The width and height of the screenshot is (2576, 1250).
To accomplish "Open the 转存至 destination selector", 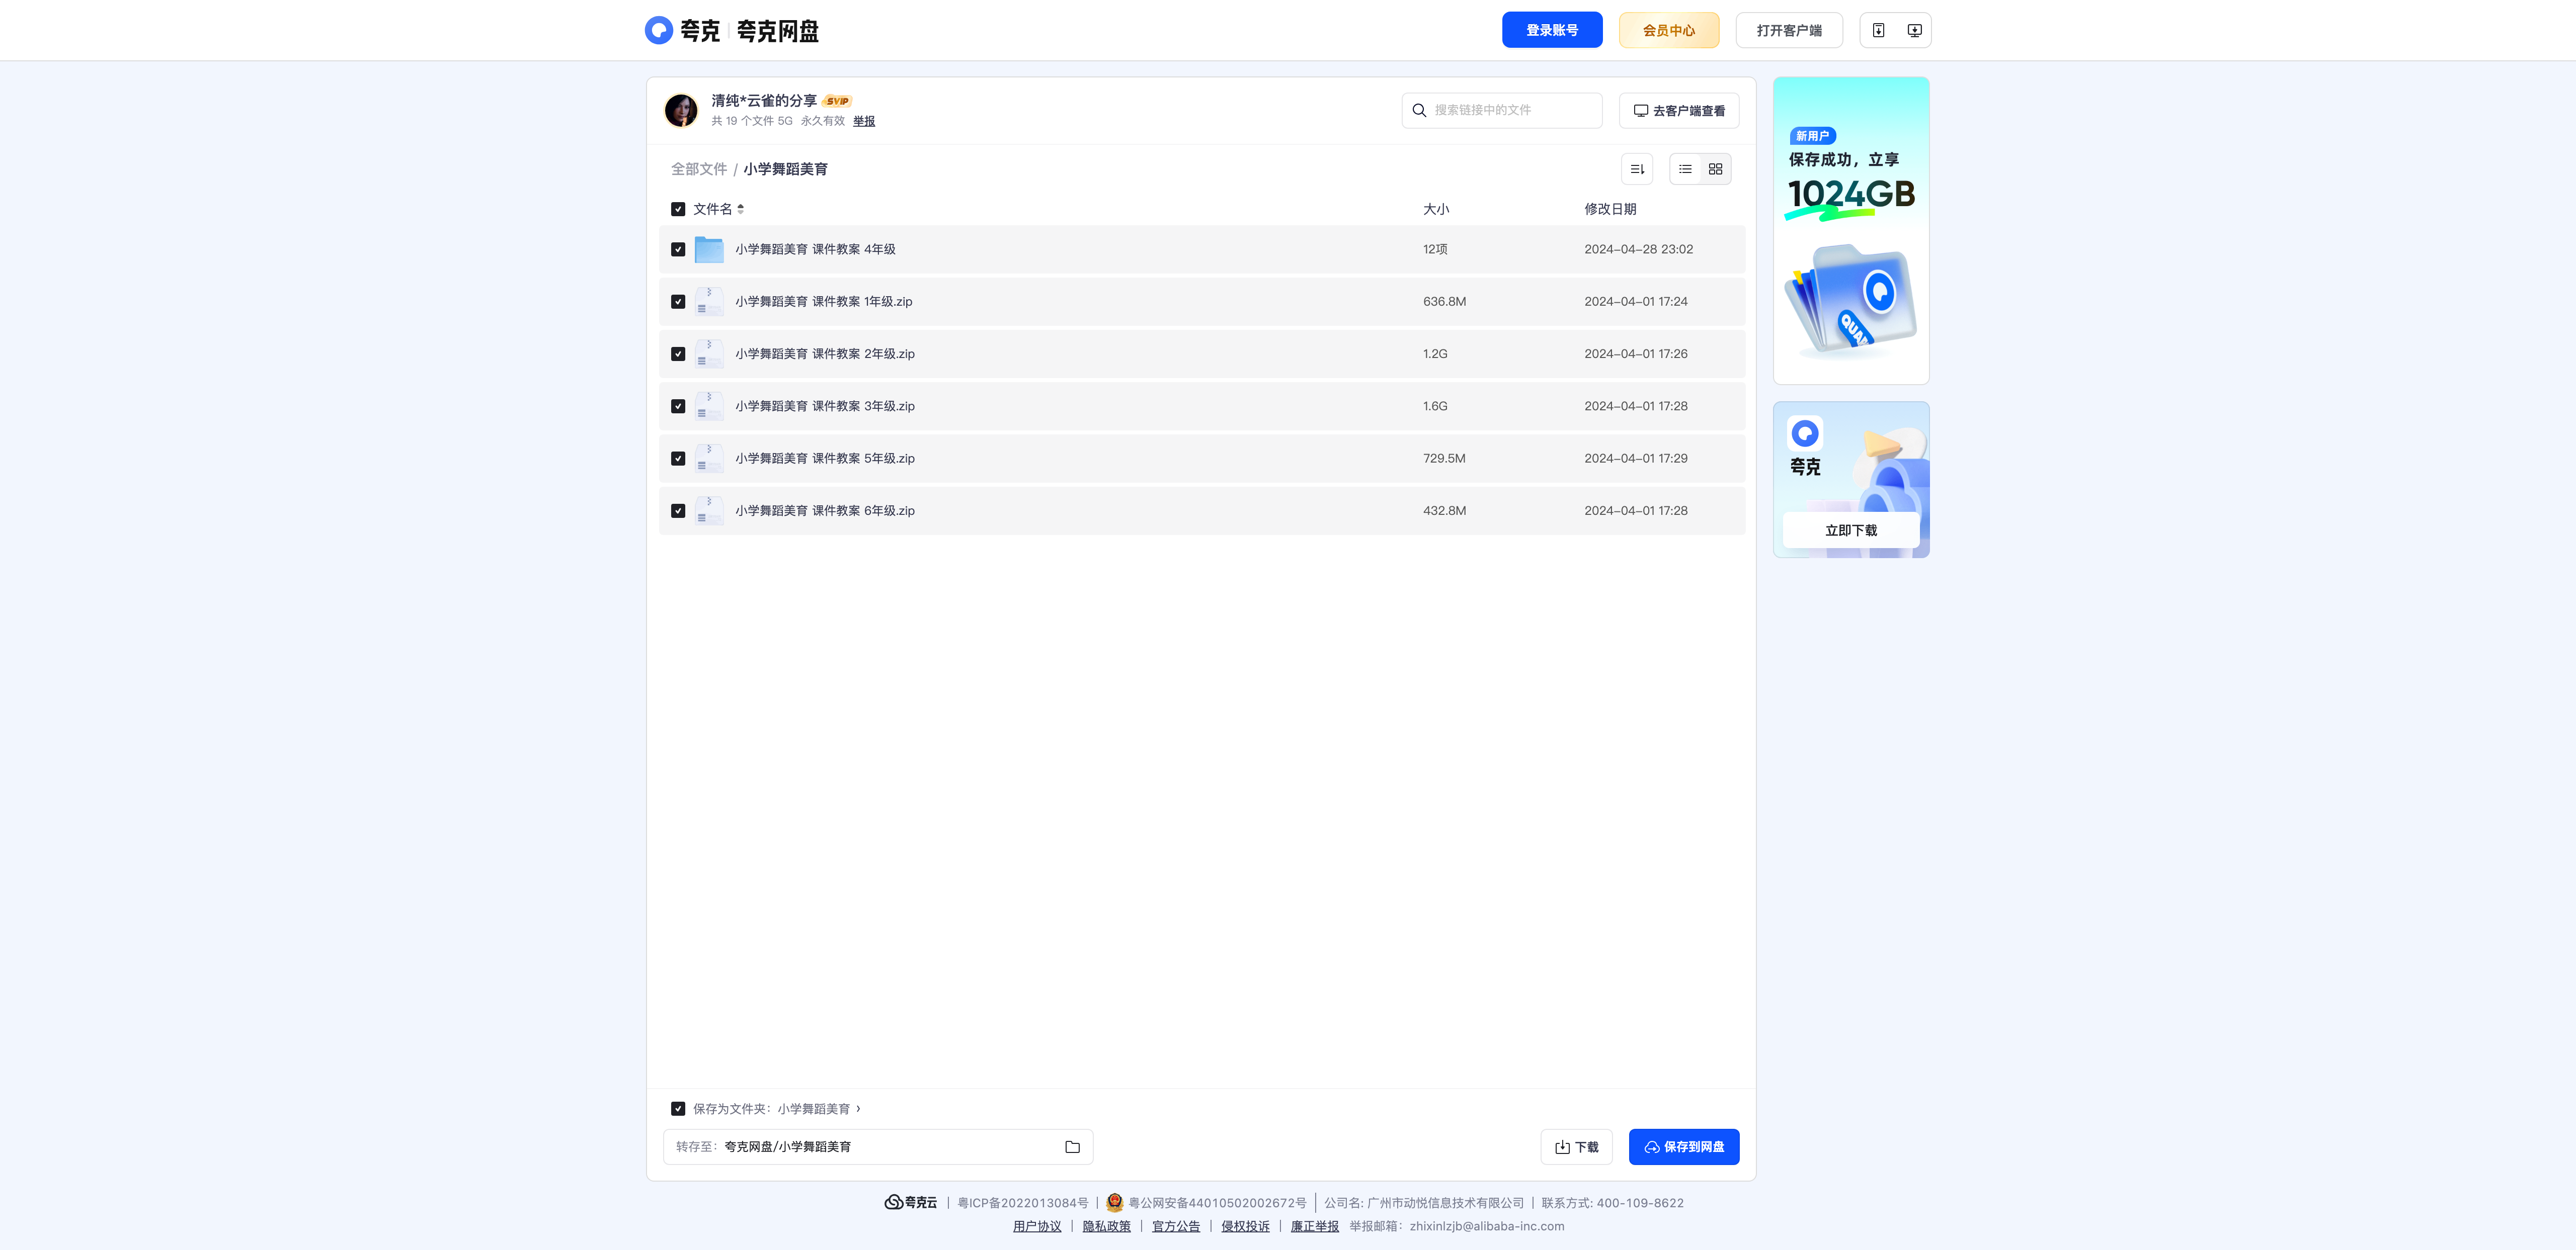I will [x=878, y=1147].
